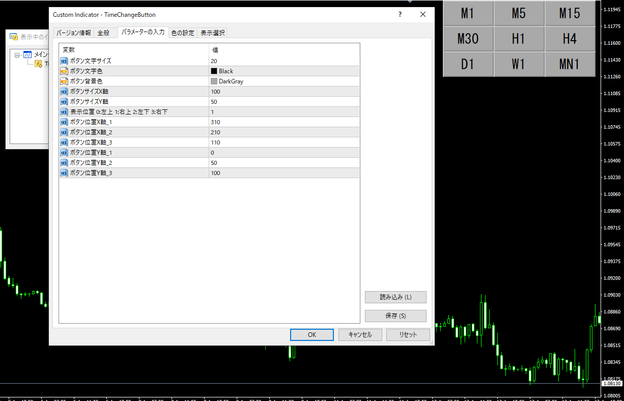Switch chart to H4 timeframe button
The width and height of the screenshot is (624, 401).
point(570,39)
